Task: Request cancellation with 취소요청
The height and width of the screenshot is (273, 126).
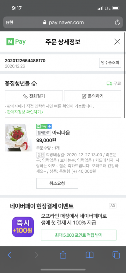Action: click(57, 183)
